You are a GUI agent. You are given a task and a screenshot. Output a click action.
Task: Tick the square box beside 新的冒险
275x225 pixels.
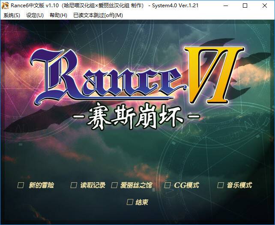[x=21, y=185]
